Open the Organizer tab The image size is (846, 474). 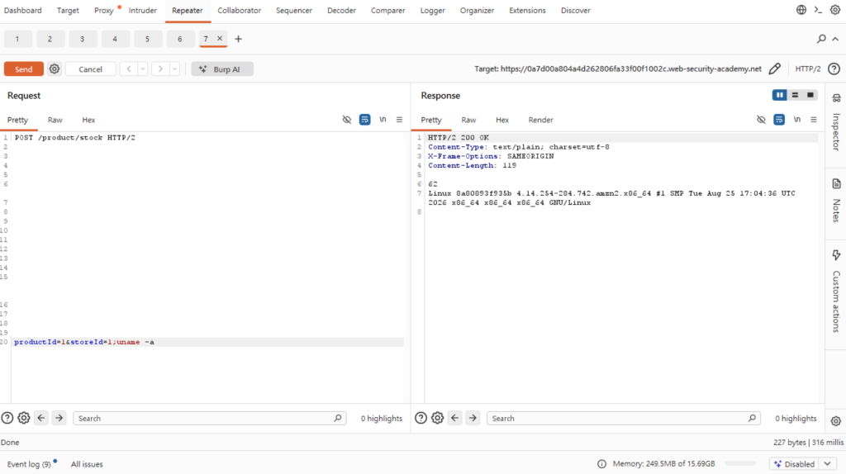[x=477, y=10]
